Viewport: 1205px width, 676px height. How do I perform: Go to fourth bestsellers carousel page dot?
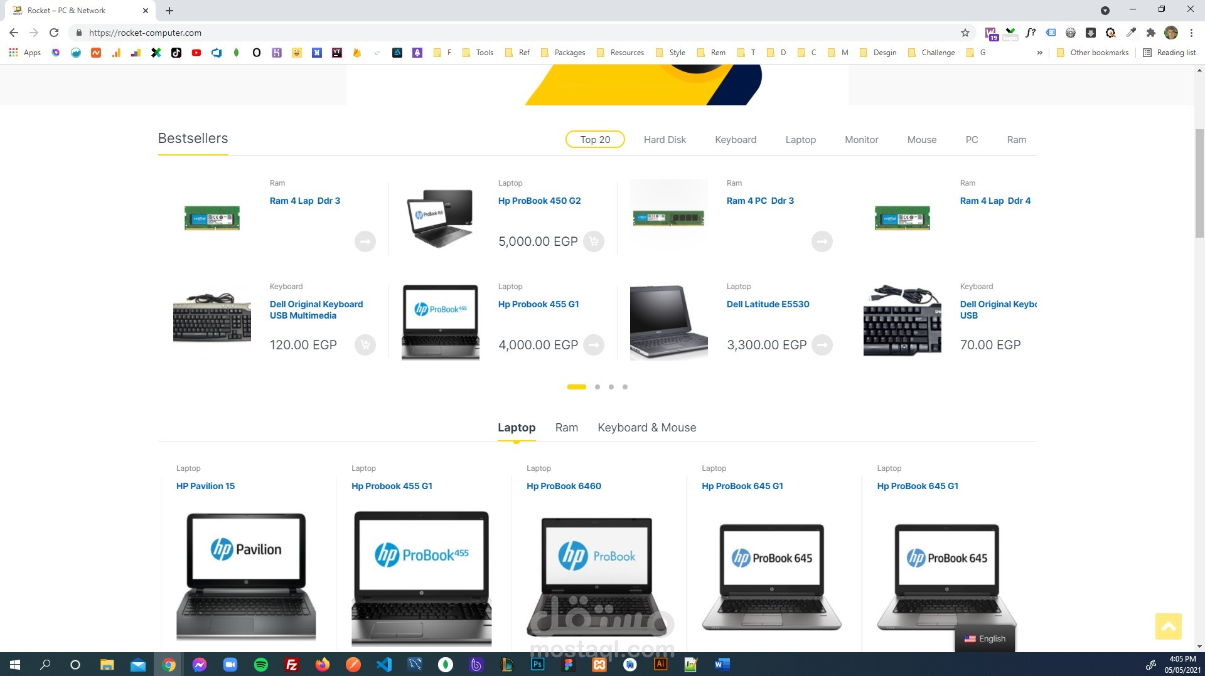point(625,387)
